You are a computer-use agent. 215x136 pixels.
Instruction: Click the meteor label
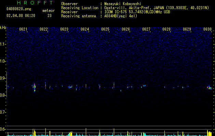(49, 11)
